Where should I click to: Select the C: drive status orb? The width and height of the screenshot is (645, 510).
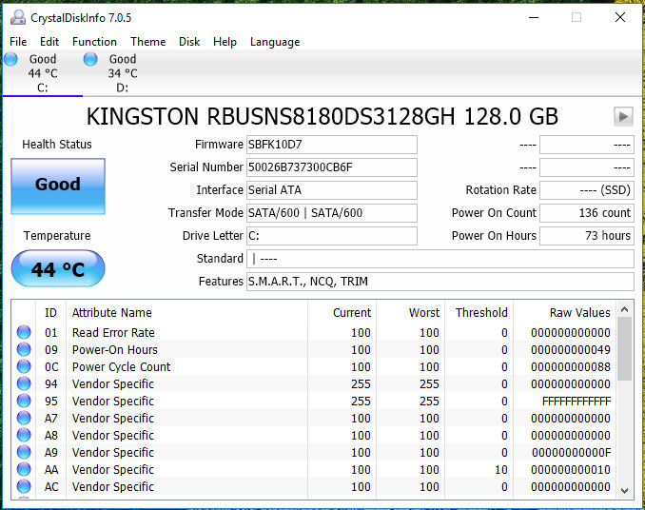10,59
